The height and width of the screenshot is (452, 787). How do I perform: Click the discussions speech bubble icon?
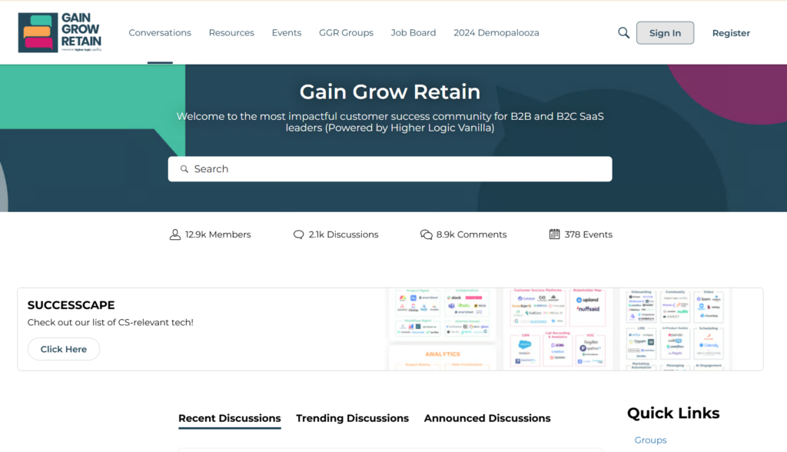click(x=299, y=234)
